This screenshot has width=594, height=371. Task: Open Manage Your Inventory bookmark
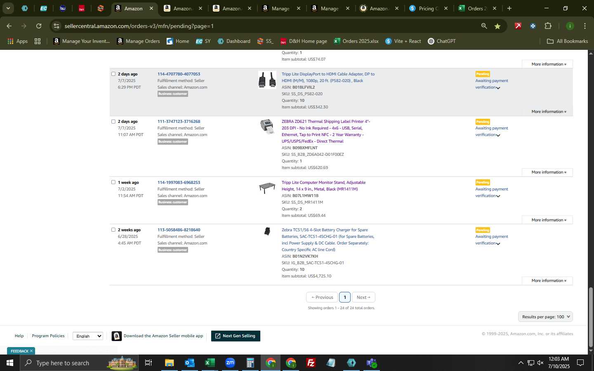tap(82, 41)
